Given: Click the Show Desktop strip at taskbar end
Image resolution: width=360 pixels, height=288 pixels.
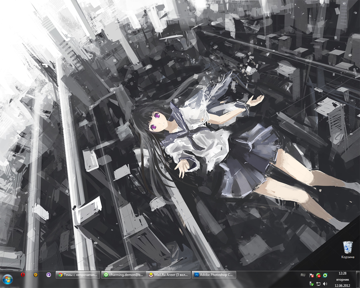Looking at the screenshot, I should 358,279.
